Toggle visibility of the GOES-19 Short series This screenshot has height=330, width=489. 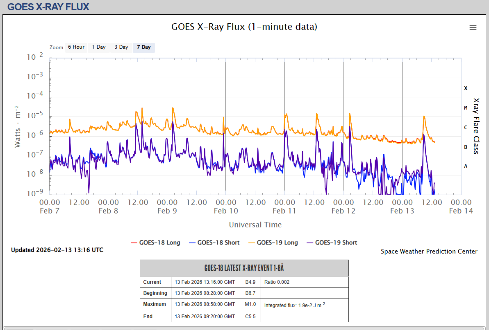coord(336,242)
